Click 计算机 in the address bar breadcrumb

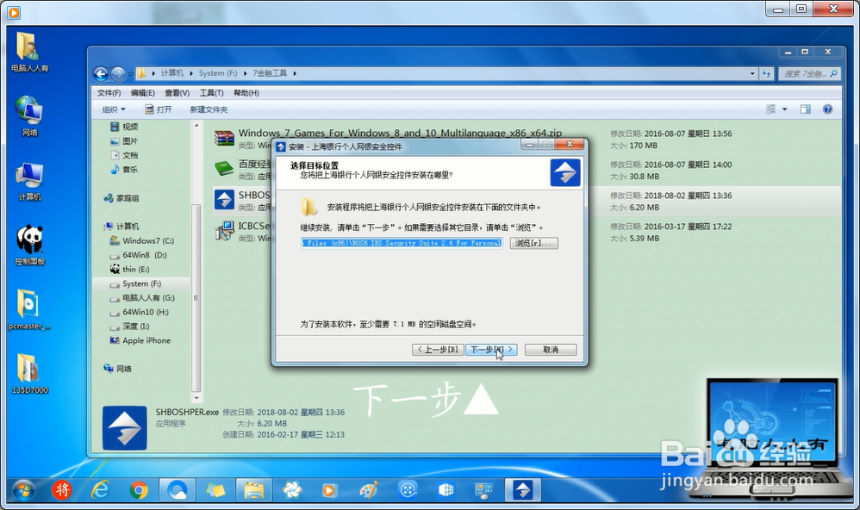172,73
